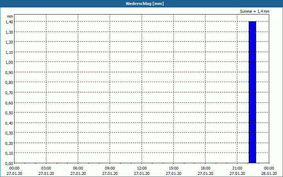This screenshot has height=177, width=283.
Task: Click the 'Niederschlag [mm]' title
Action: [x=145, y=4]
